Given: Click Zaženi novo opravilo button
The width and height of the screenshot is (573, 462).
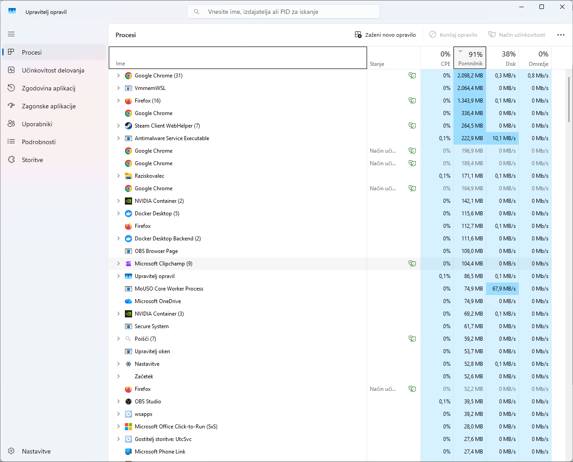Looking at the screenshot, I should click(385, 35).
